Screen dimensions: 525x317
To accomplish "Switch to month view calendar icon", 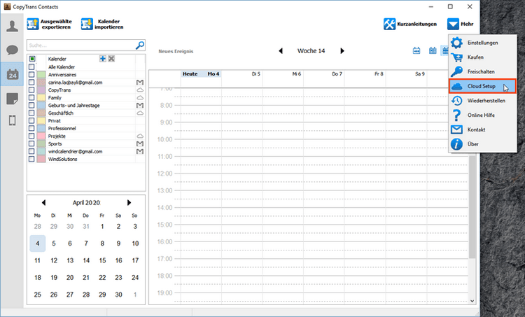I will [x=433, y=51].
